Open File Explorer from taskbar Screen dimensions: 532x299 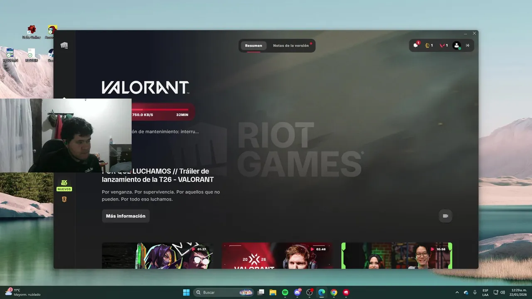(x=273, y=292)
